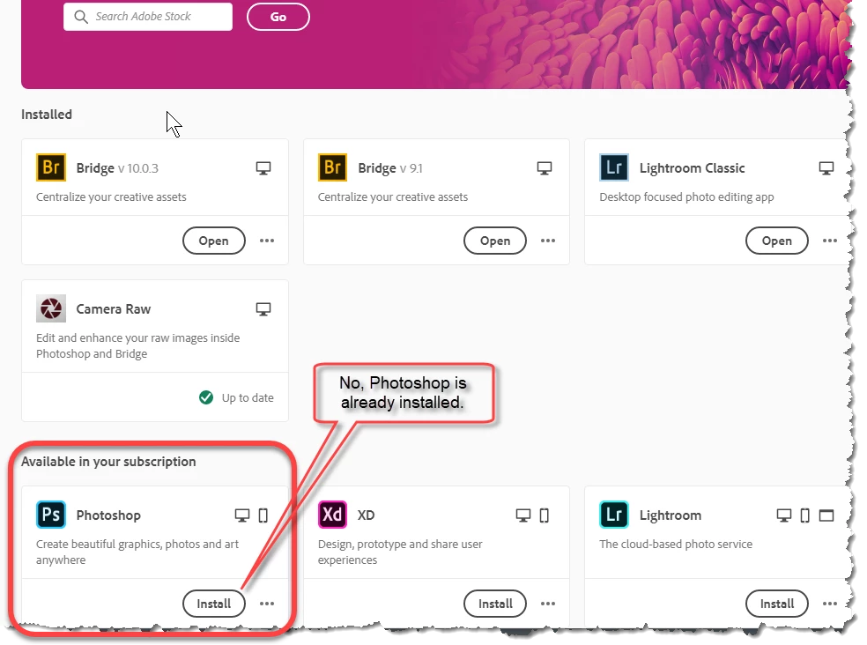Click the Installed section heading
867x645 pixels.
pyautogui.click(x=47, y=114)
